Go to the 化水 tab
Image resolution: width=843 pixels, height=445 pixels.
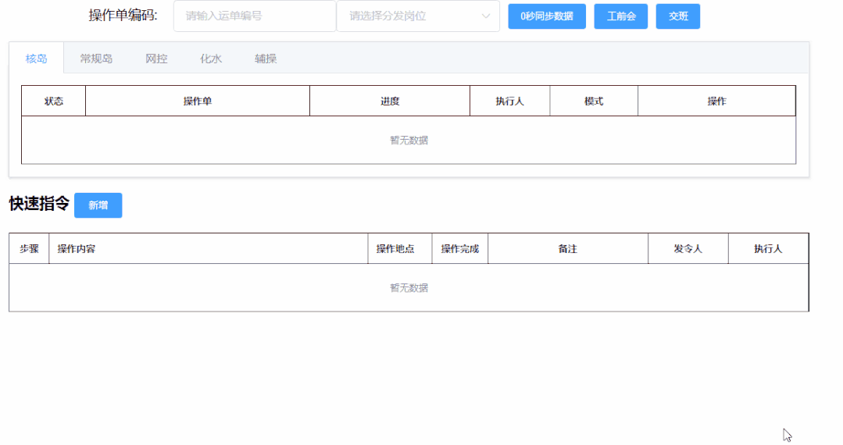click(x=211, y=59)
